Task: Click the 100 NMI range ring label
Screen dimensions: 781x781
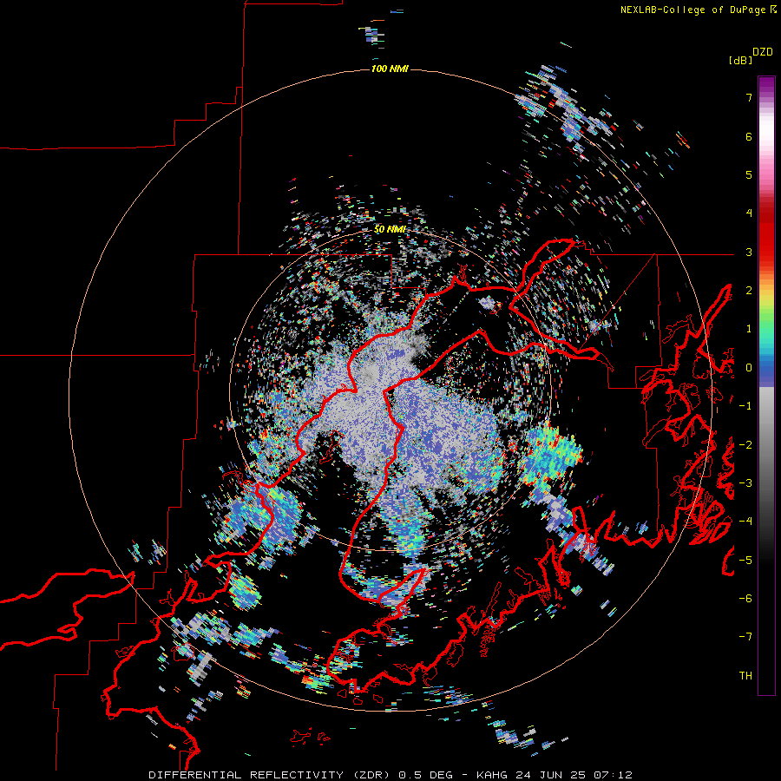Action: coord(390,69)
